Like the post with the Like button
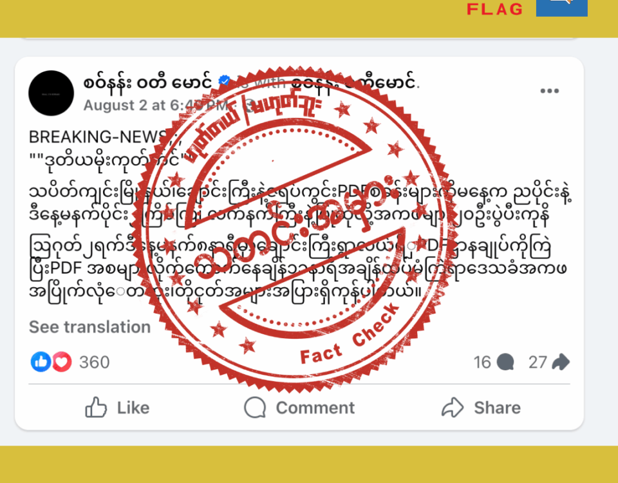 click(117, 407)
